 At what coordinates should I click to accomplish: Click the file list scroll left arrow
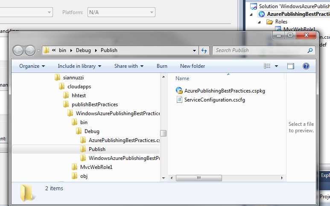(x=172, y=178)
